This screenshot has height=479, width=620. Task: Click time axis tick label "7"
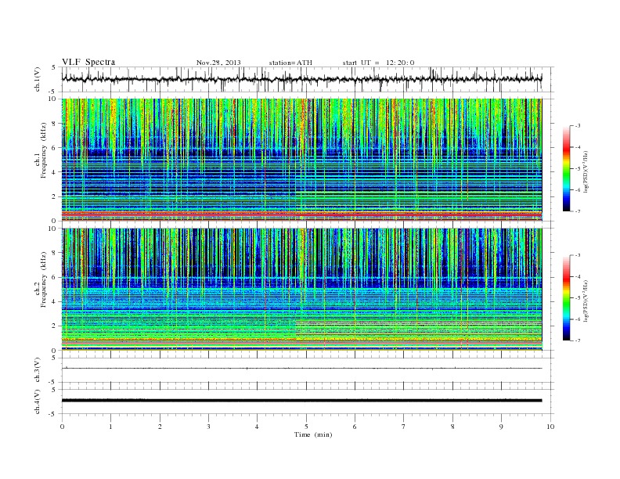point(404,427)
